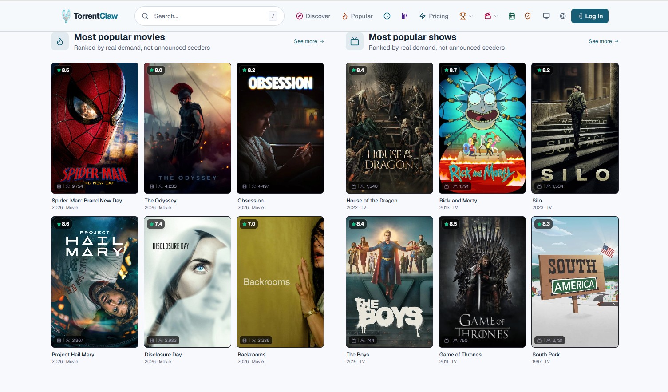Screen dimensions: 668x392
Task: Click the shield check icon
Action: (528, 16)
